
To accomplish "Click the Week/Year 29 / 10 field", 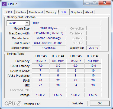I will coord(93,48).
